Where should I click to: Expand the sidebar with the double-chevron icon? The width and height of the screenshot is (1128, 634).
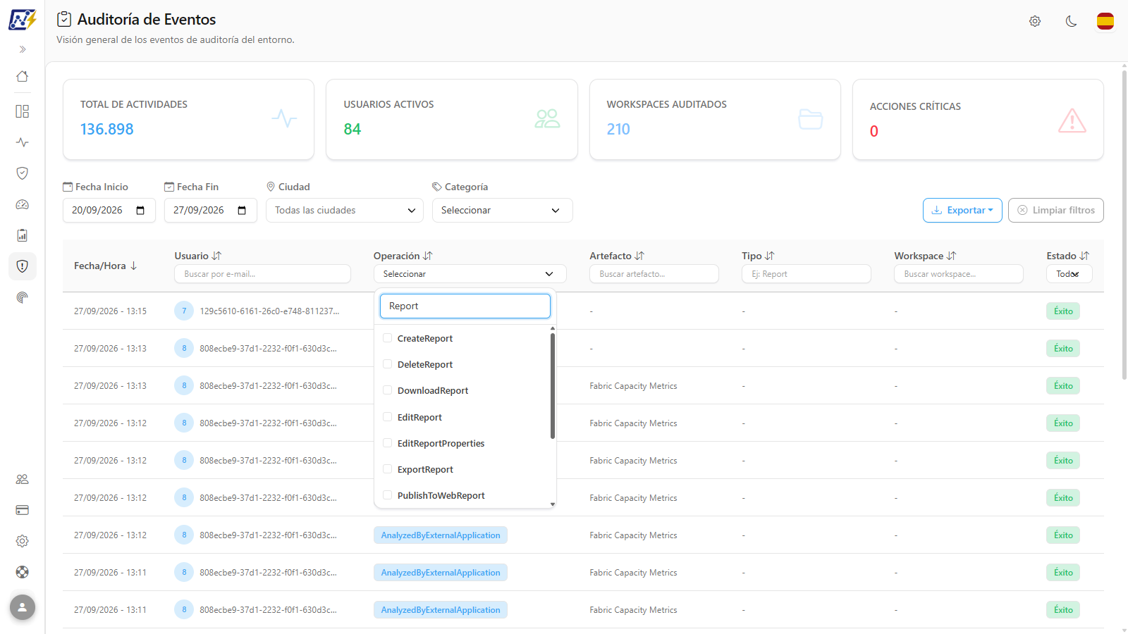click(23, 49)
